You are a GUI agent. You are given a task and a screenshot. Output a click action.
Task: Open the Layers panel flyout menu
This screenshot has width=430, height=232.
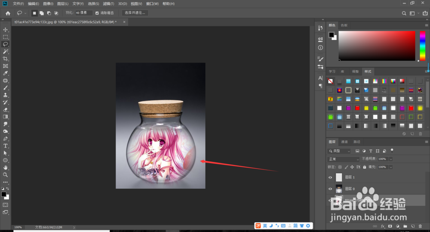click(427, 142)
